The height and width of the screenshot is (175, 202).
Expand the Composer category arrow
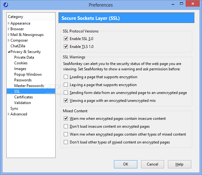9,40
